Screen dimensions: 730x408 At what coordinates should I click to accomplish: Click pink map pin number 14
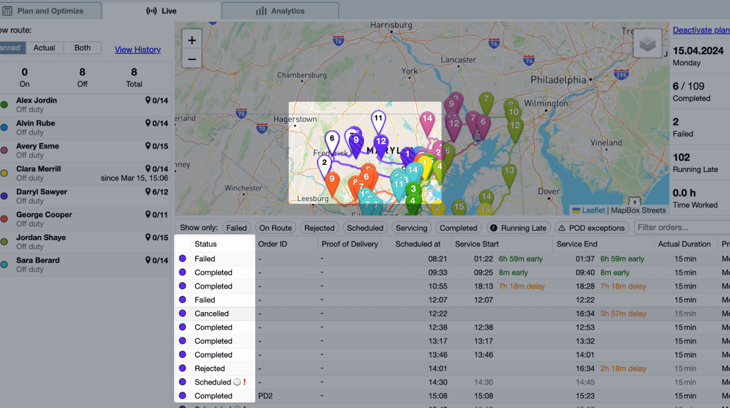(427, 120)
